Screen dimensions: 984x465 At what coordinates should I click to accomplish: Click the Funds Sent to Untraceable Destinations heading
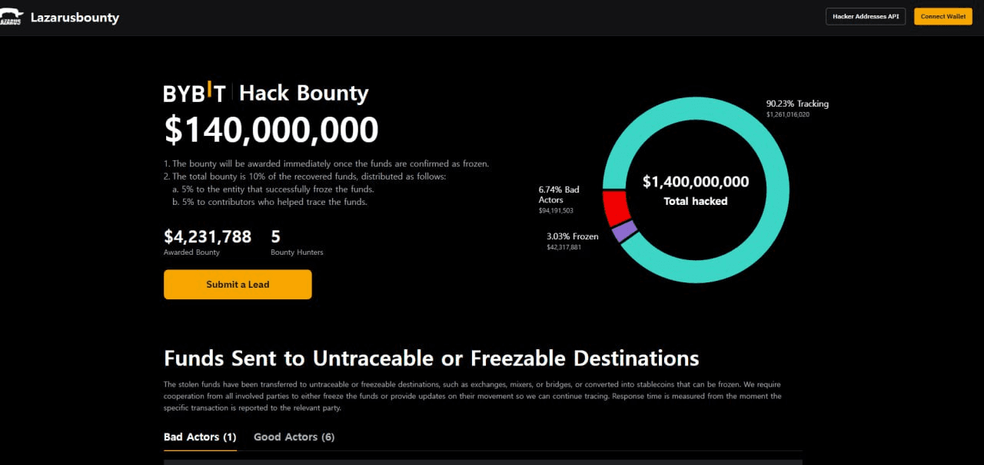(x=431, y=358)
